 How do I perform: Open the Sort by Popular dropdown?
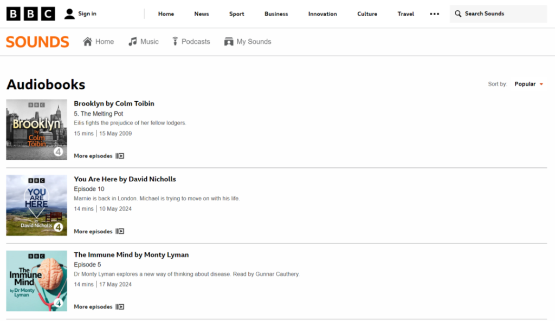coord(529,84)
